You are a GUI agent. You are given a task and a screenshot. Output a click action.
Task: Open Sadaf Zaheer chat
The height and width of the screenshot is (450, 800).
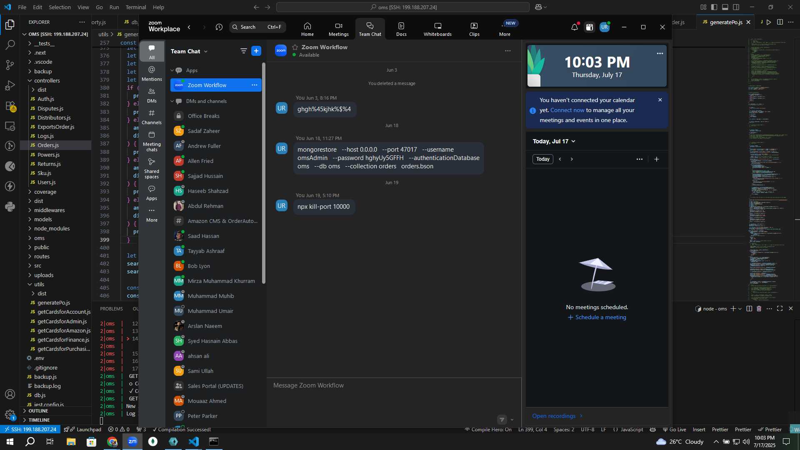(215, 131)
